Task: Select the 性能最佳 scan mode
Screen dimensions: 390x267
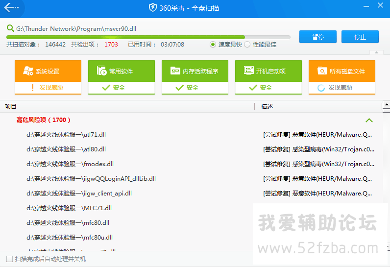Action: click(x=247, y=45)
